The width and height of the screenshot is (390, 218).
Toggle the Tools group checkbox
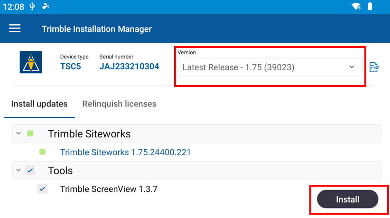click(30, 171)
